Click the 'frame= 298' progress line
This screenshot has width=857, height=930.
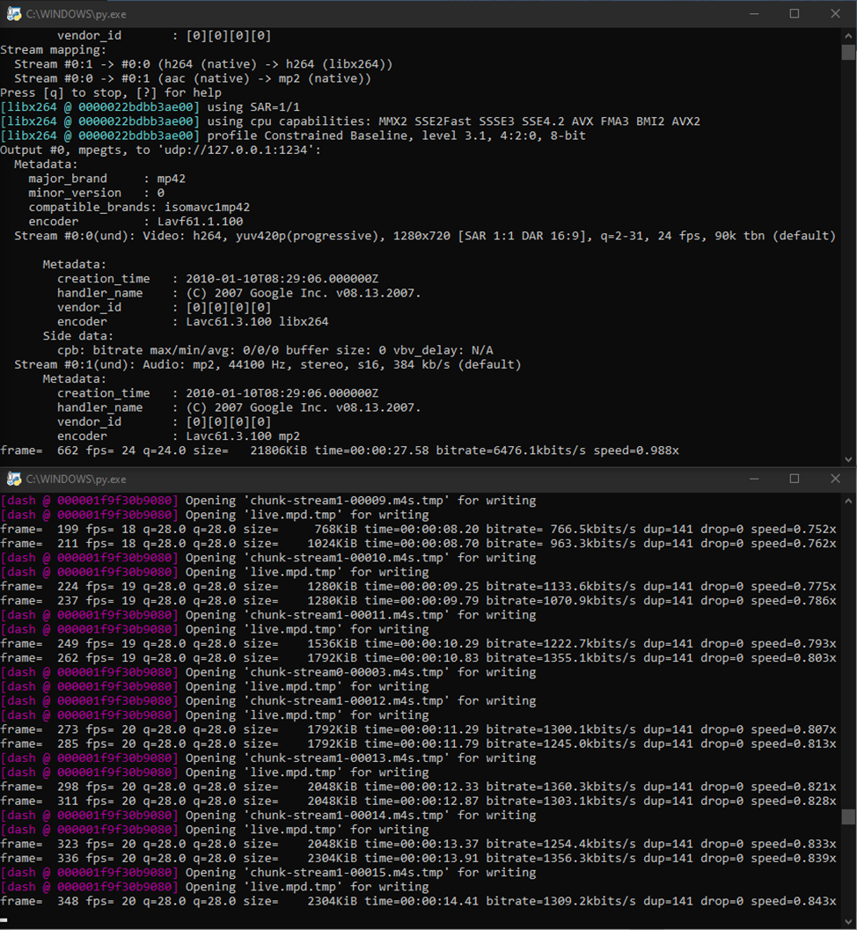[x=418, y=787]
